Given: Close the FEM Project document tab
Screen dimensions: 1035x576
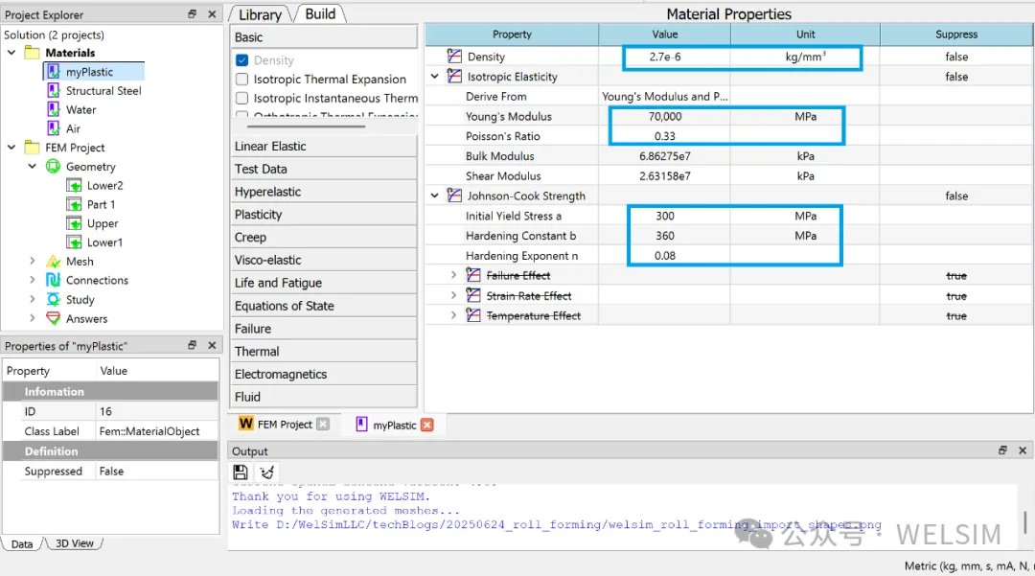Looking at the screenshot, I should click(x=323, y=425).
